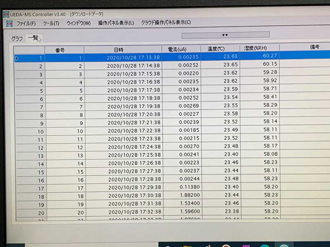Click the row pointer arrow beside row 1
330x247 pixels.
click(17, 58)
